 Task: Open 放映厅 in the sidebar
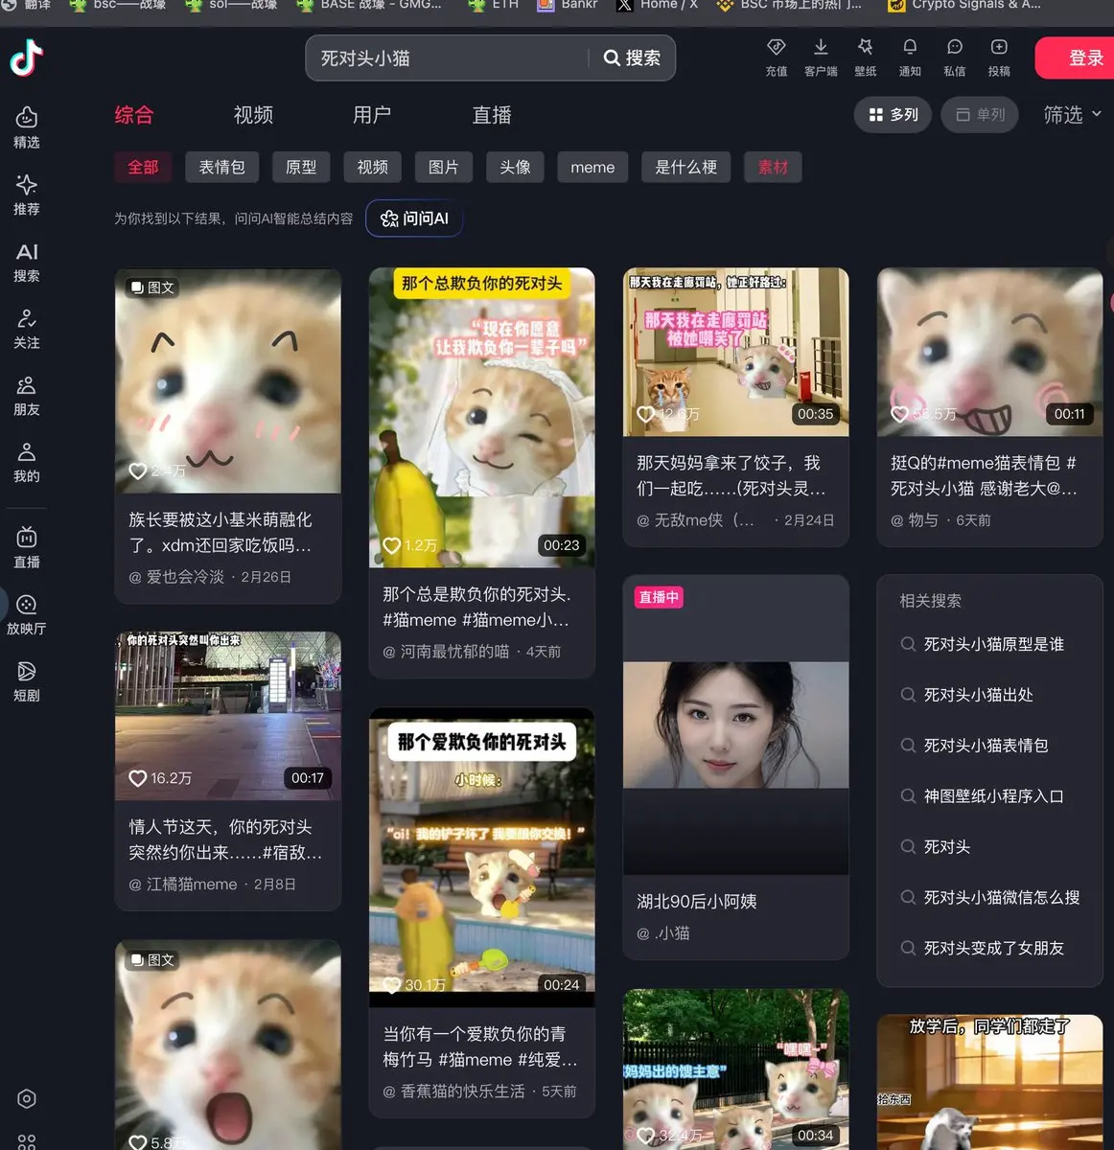27,614
